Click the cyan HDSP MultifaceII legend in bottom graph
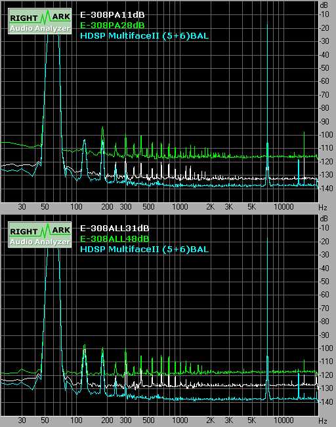Viewport: 336px width, 427px height. [144, 249]
